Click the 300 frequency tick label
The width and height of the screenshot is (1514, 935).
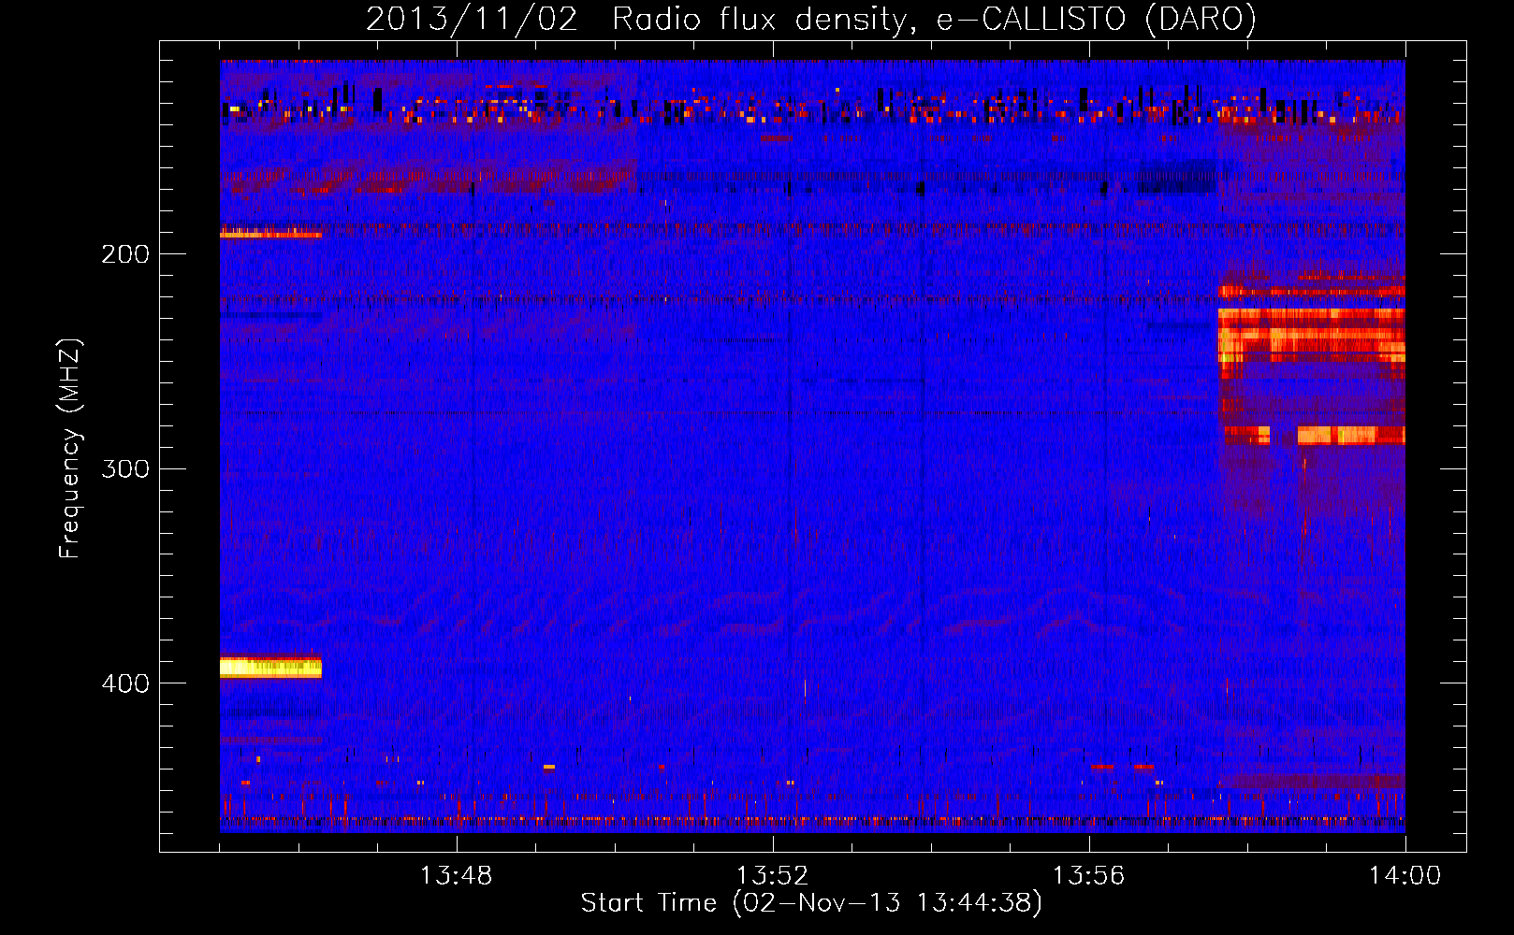point(125,468)
